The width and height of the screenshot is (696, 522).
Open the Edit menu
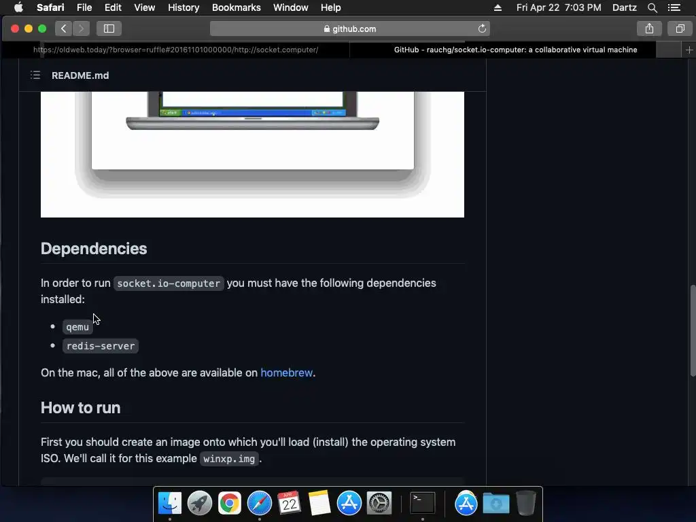[113, 7]
